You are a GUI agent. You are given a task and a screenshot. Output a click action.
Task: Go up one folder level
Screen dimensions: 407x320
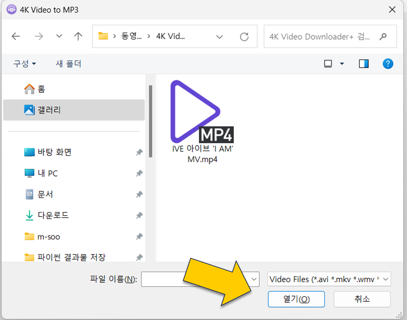click(78, 36)
